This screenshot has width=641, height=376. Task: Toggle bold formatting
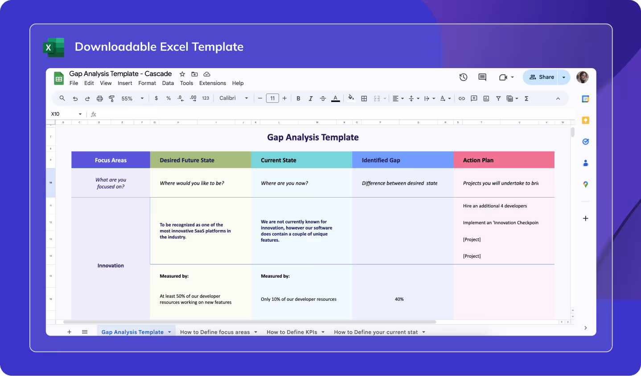coord(298,98)
